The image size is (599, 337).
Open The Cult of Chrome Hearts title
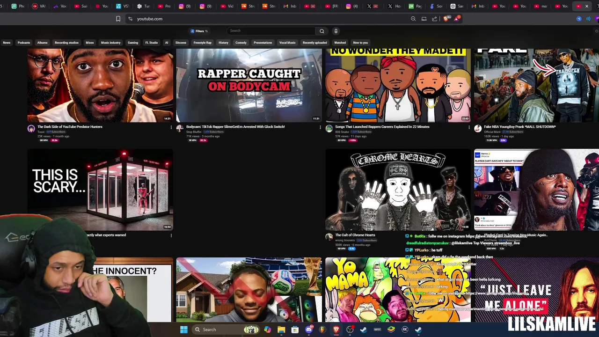(x=355, y=235)
